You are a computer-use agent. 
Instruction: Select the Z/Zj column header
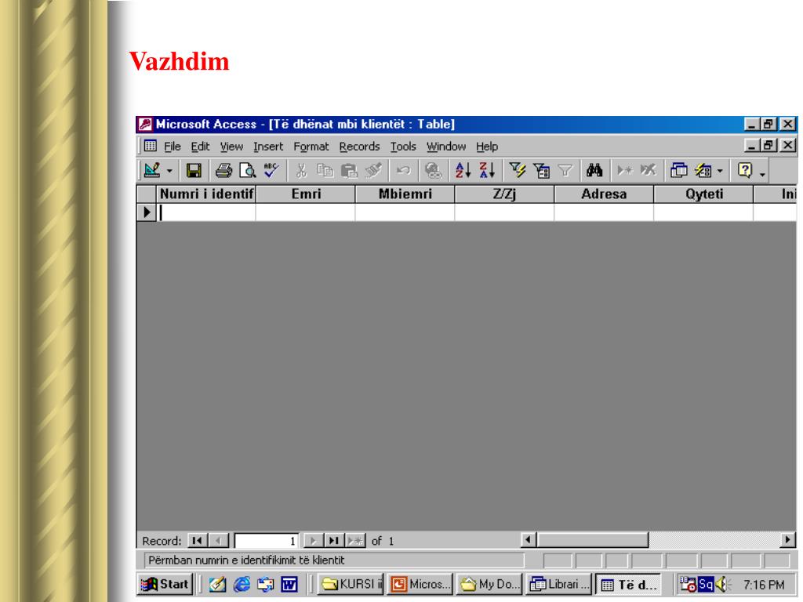(504, 194)
